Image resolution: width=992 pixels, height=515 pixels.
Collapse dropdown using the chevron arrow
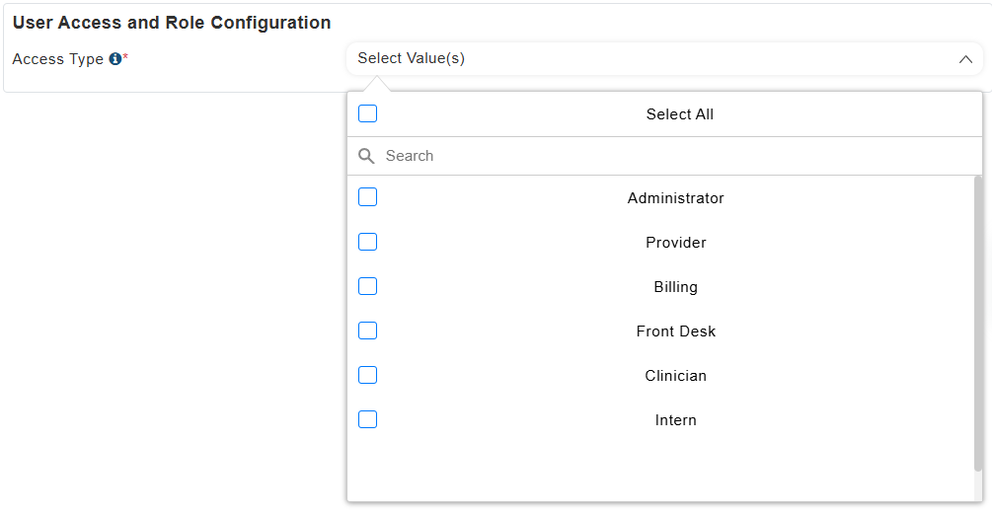(x=965, y=59)
